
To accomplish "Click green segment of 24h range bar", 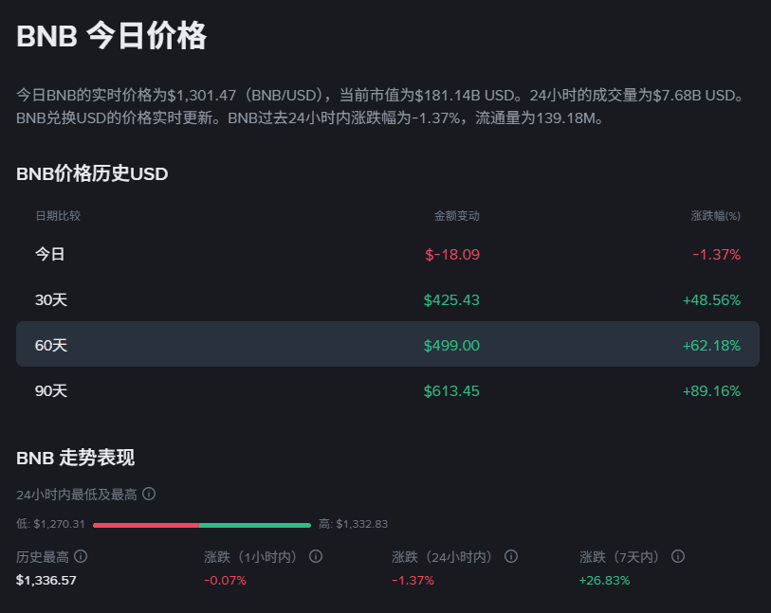I will coord(254,524).
